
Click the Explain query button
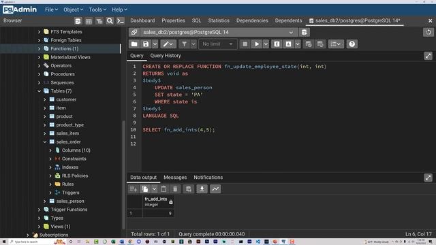277,44
